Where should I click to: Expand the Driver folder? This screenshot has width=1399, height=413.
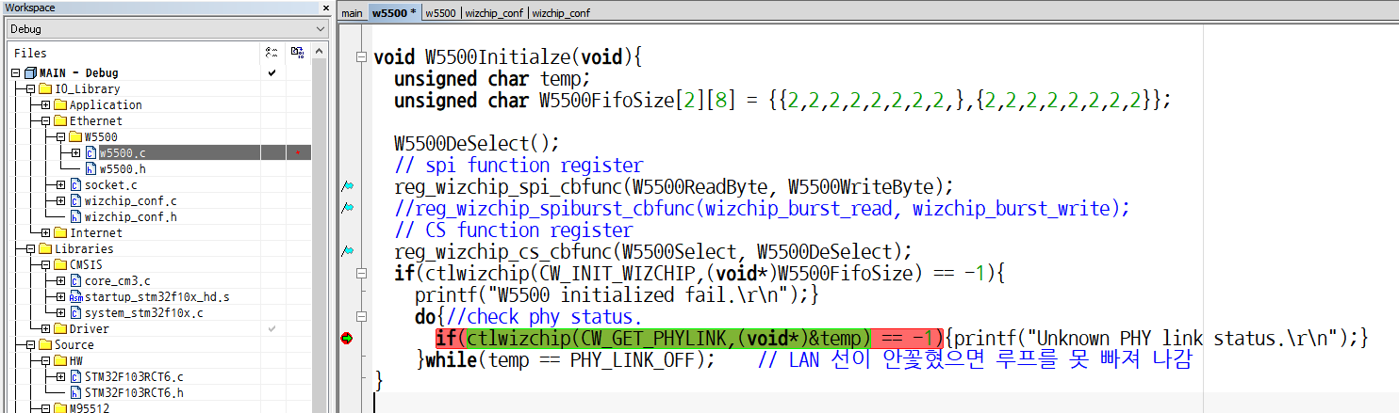45,328
